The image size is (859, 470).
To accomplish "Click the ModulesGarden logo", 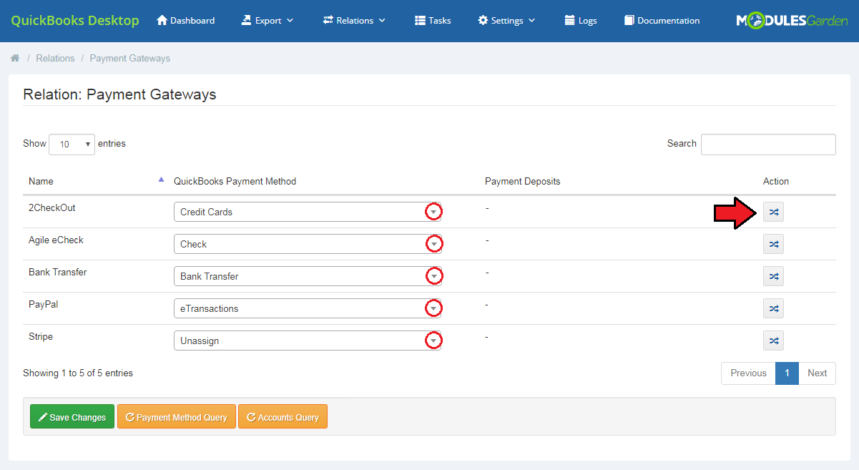I will (792, 21).
